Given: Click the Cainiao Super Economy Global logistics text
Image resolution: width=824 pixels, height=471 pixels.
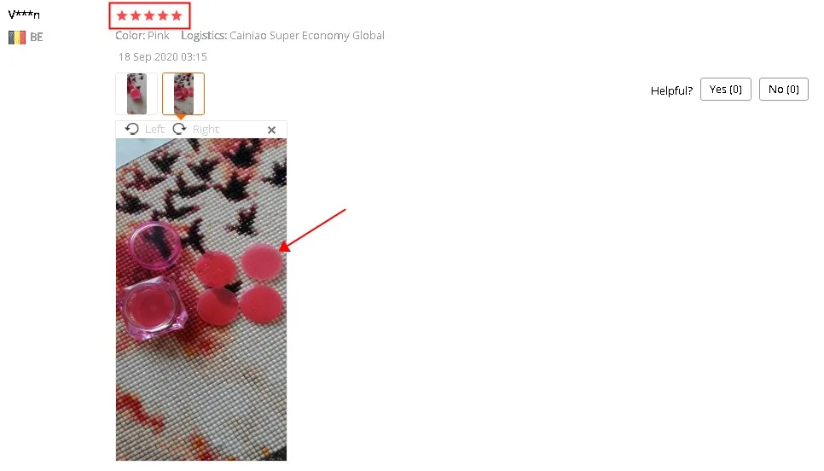Looking at the screenshot, I should coord(307,36).
